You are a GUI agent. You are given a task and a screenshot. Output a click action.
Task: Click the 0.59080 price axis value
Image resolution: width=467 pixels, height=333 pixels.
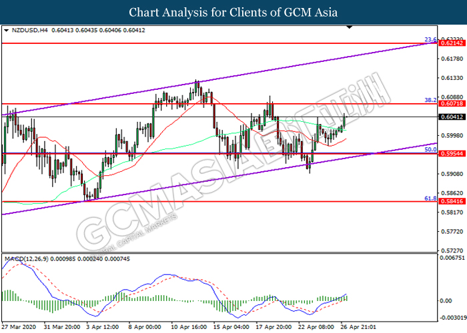[452, 174]
